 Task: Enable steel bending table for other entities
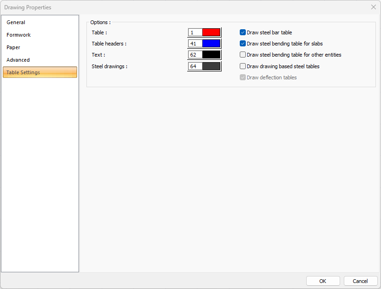(x=243, y=55)
